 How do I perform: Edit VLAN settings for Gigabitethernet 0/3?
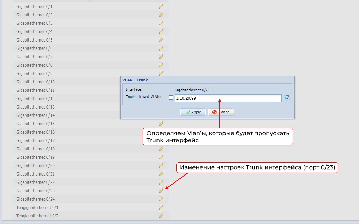[x=161, y=23]
